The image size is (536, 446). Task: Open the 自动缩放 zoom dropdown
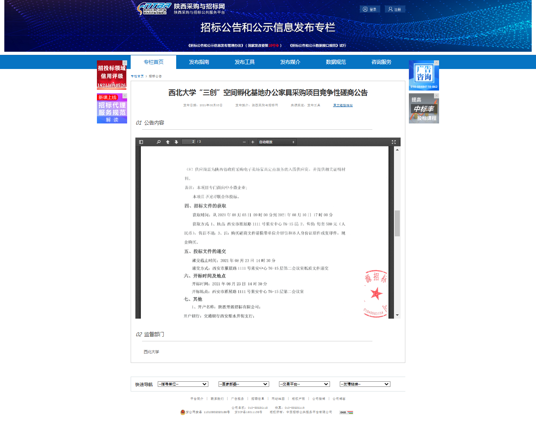coord(277,142)
